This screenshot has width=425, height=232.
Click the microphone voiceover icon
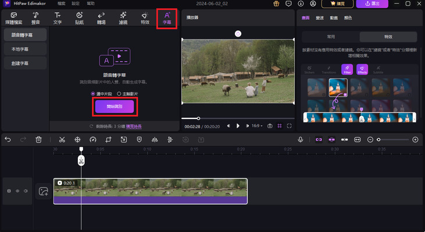(301, 140)
